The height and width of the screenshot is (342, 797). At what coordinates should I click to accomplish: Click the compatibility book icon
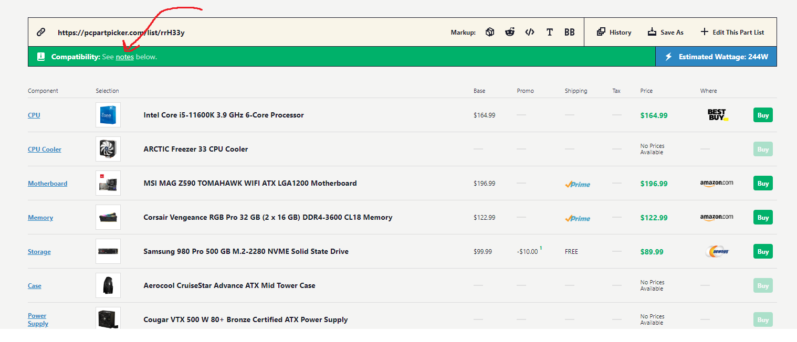click(41, 57)
